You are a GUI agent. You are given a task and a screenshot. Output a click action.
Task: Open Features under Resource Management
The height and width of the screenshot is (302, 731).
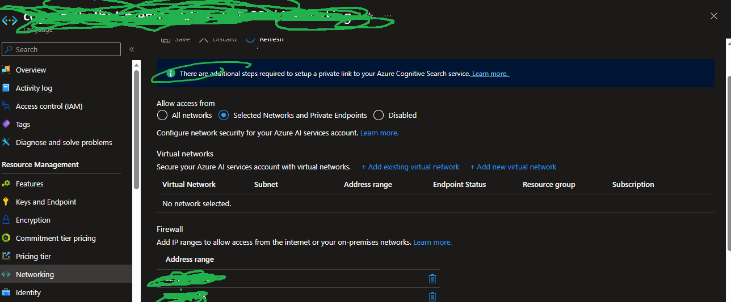click(30, 184)
